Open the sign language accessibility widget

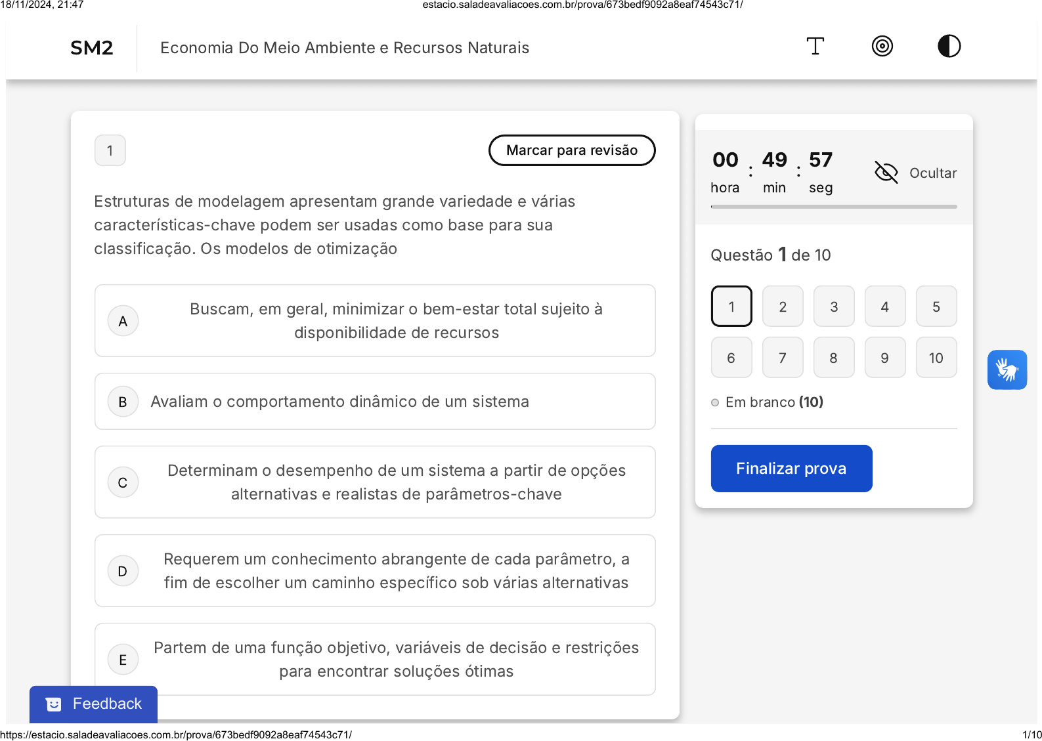pos(1007,370)
